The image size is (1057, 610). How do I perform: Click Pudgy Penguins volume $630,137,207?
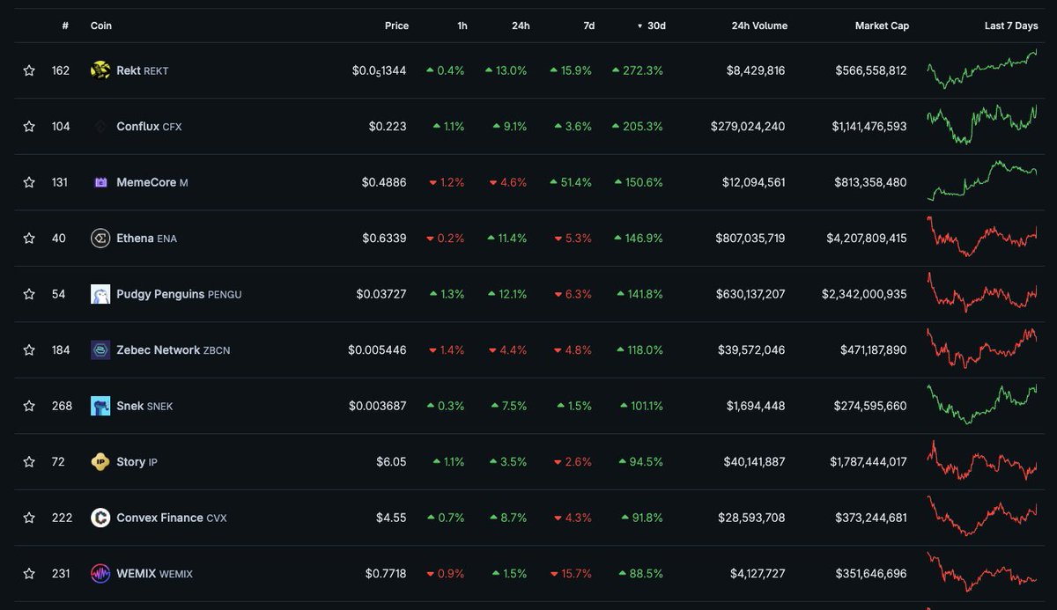click(750, 294)
